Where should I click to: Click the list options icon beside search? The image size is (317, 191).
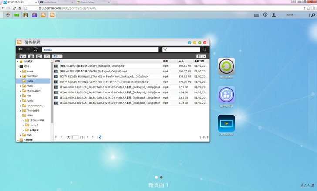[205, 50]
